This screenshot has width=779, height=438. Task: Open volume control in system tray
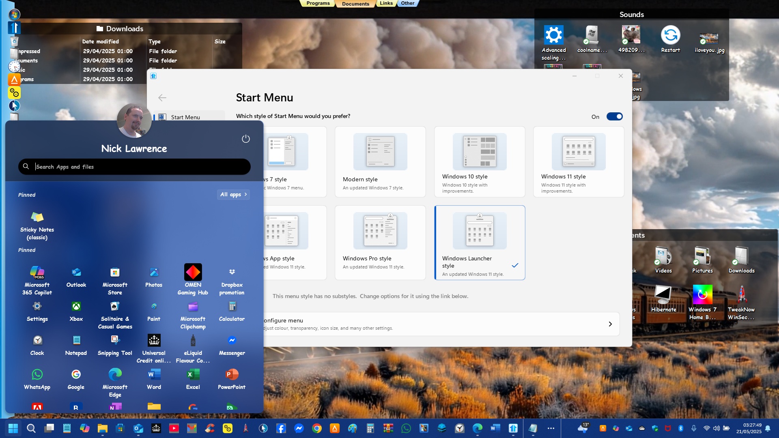717,428
